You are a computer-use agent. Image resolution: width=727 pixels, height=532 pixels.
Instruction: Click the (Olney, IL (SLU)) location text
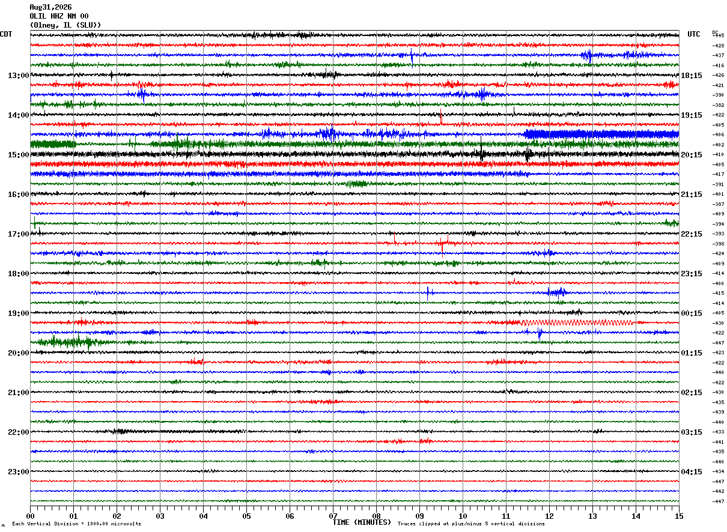(x=65, y=25)
